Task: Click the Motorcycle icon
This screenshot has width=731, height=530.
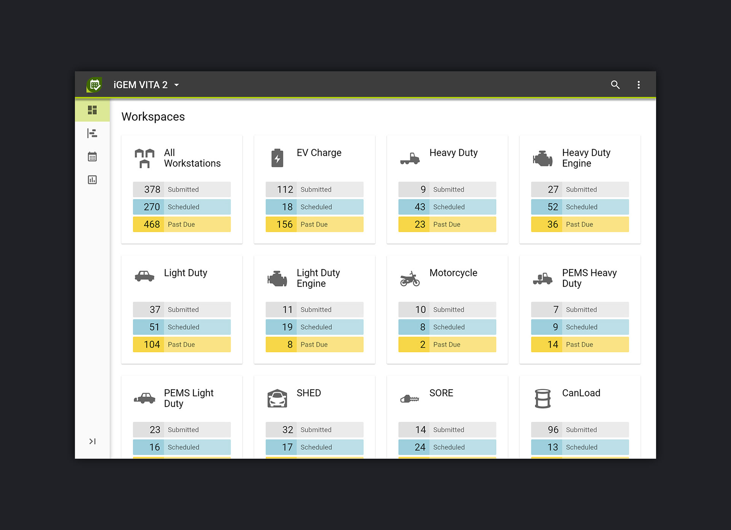Action: point(410,279)
